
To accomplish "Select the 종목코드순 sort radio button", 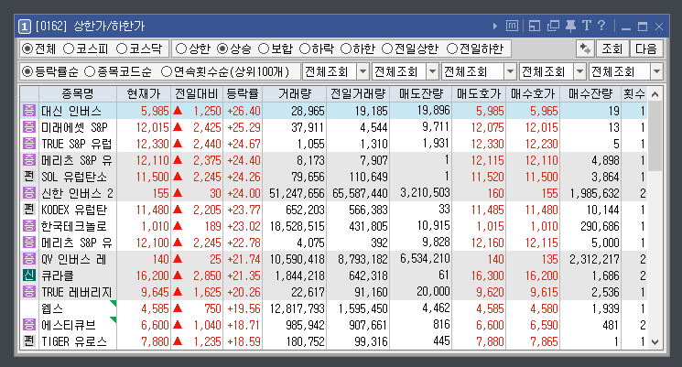I will (90, 71).
